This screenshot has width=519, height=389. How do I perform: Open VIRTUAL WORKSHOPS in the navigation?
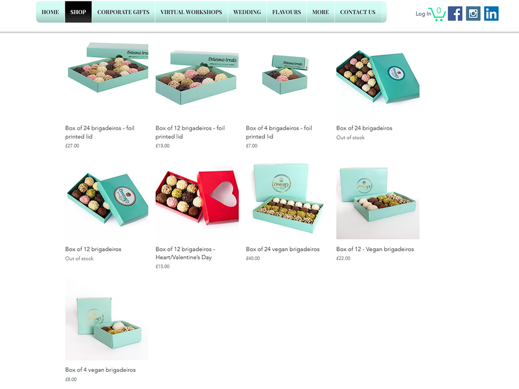(x=191, y=12)
